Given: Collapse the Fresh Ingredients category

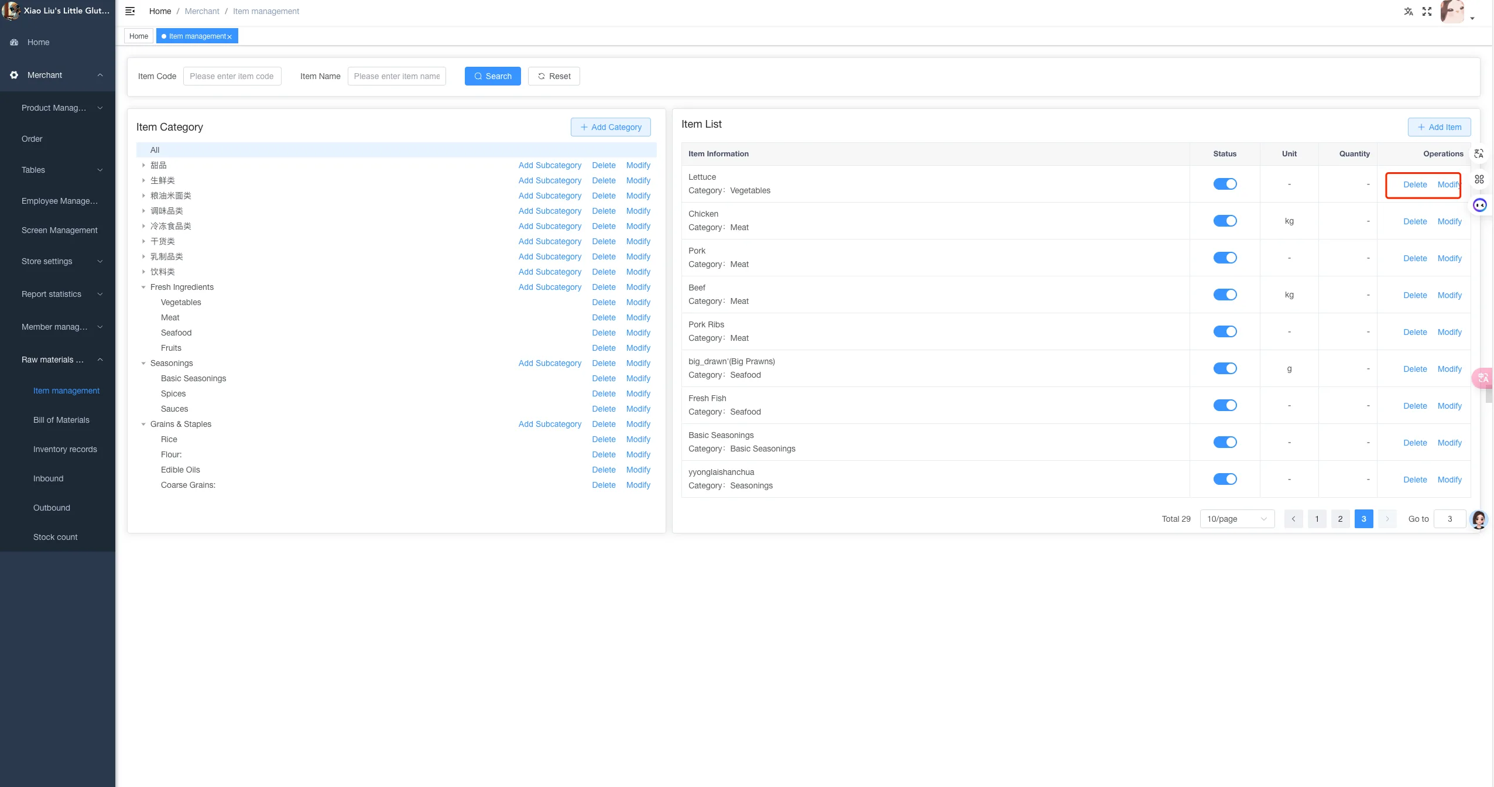Looking at the screenshot, I should (143, 287).
